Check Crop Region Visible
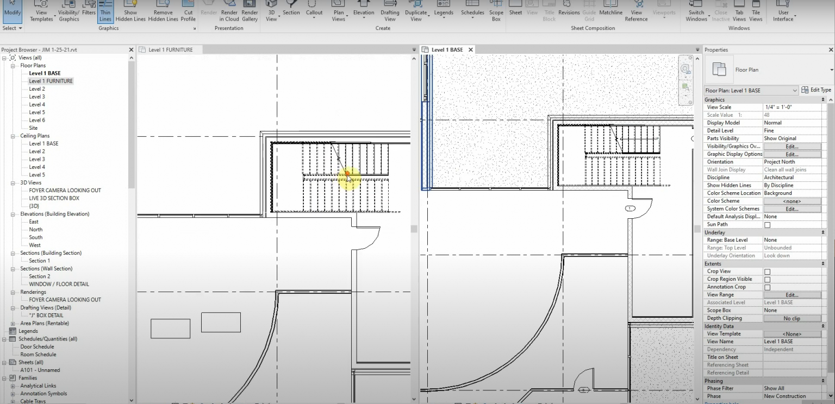This screenshot has height=404, width=835. point(767,279)
